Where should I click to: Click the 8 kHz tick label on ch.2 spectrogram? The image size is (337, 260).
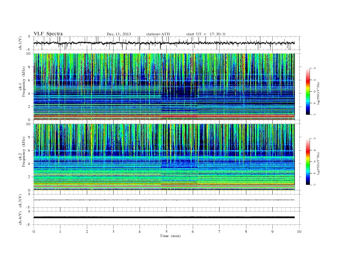[29, 137]
